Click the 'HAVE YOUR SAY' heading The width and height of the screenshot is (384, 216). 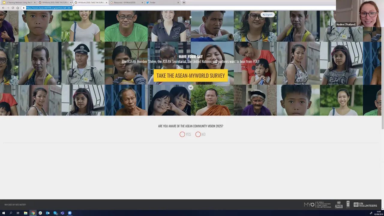click(x=190, y=57)
